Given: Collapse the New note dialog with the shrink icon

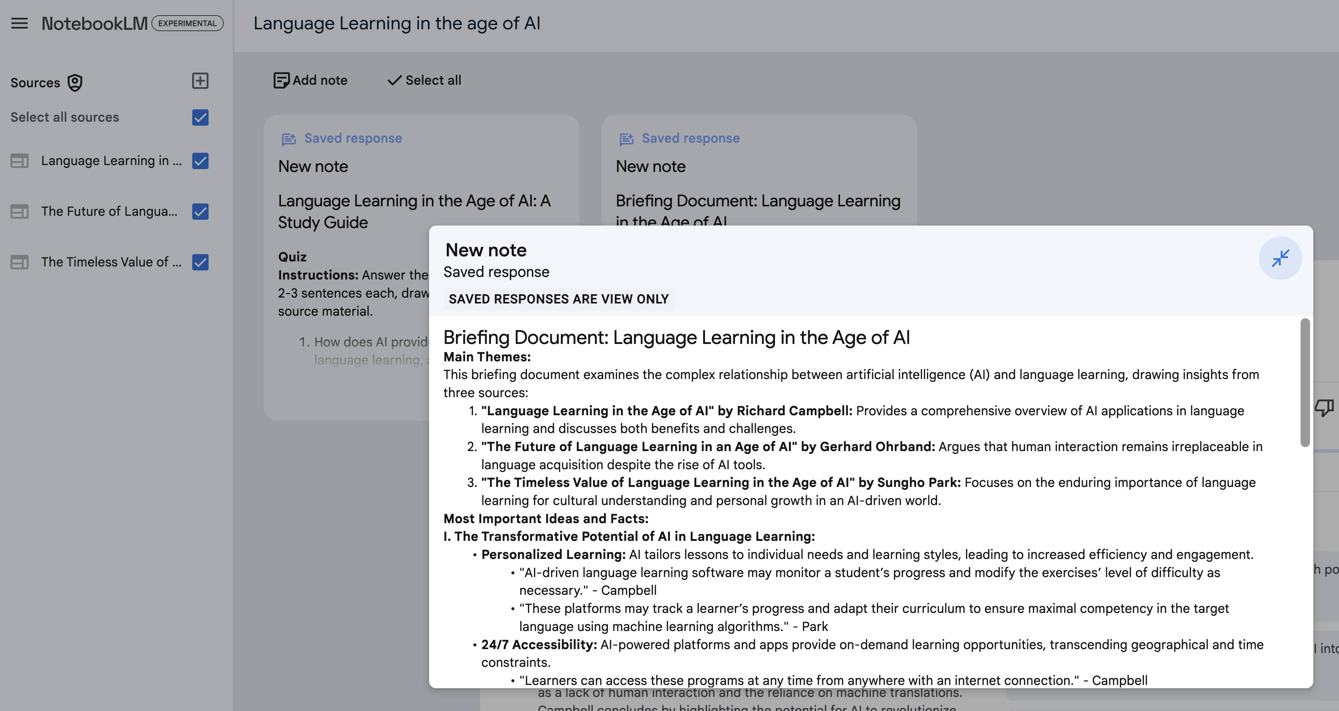Looking at the screenshot, I should [1281, 258].
